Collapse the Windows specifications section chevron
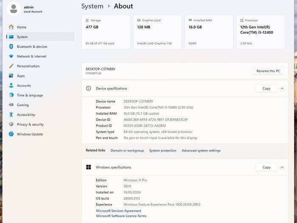 [282, 167]
